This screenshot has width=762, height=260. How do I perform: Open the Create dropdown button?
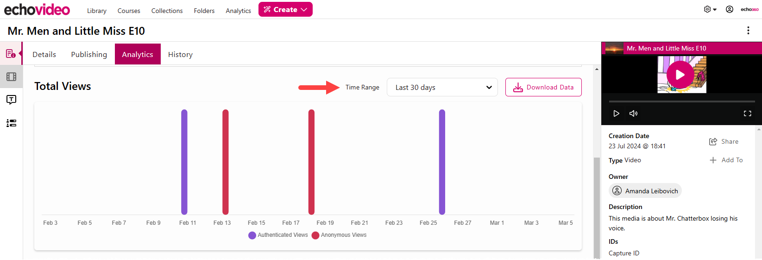[285, 9]
